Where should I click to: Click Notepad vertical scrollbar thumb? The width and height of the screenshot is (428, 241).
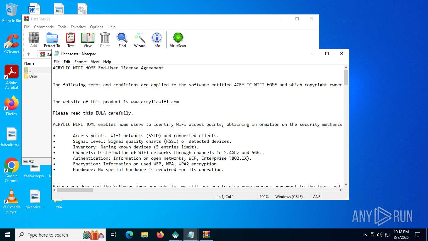[x=346, y=78]
